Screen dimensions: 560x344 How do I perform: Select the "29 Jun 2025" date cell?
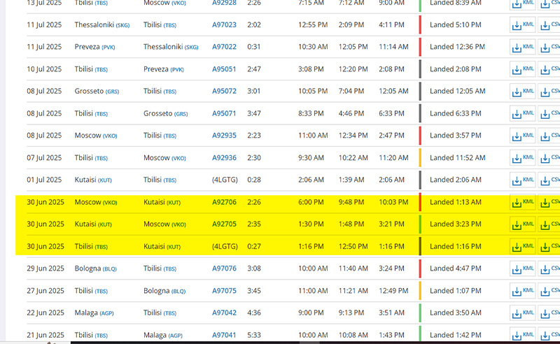pos(45,268)
